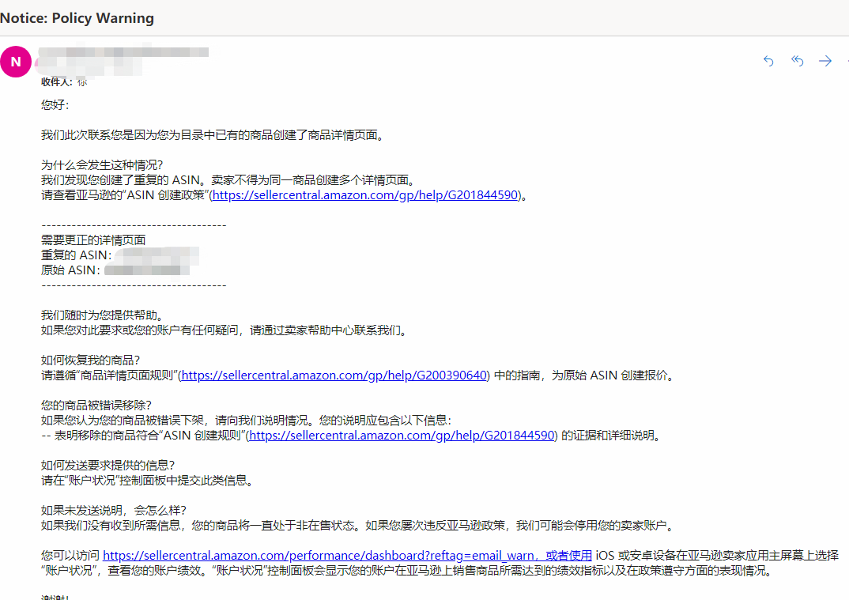Click the 需要更正的详情页面 heading
The height and width of the screenshot is (600, 849).
tap(93, 240)
